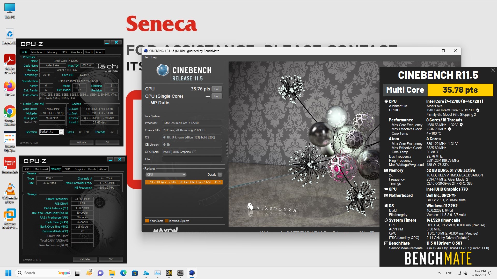The height and width of the screenshot is (279, 497).
Task: Minimize the Cinebench window
Action: pyautogui.click(x=432, y=51)
